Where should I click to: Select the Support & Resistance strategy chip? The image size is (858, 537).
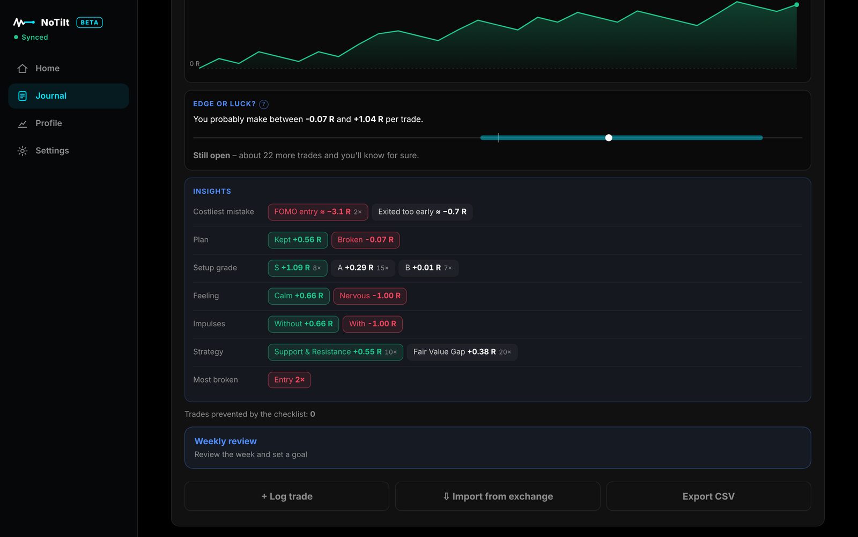(336, 352)
